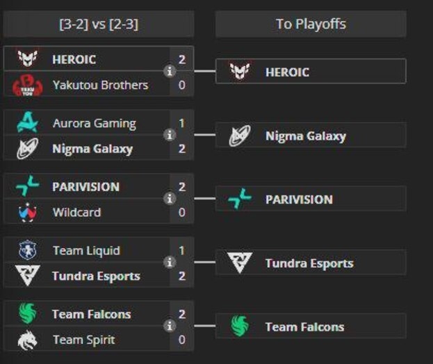The width and height of the screenshot is (433, 364).
Task: Open Nigma Galaxy in the To Playoffs column
Action: [x=305, y=136]
